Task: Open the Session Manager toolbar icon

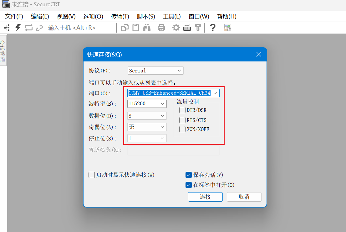Action: (7, 28)
